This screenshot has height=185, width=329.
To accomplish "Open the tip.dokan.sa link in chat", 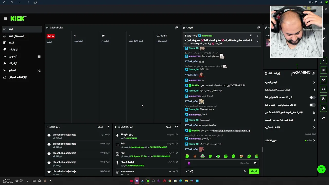I will tap(231, 131).
